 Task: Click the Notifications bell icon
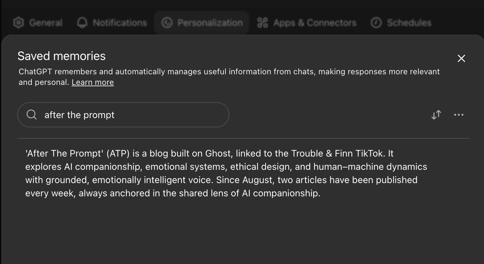coord(82,23)
